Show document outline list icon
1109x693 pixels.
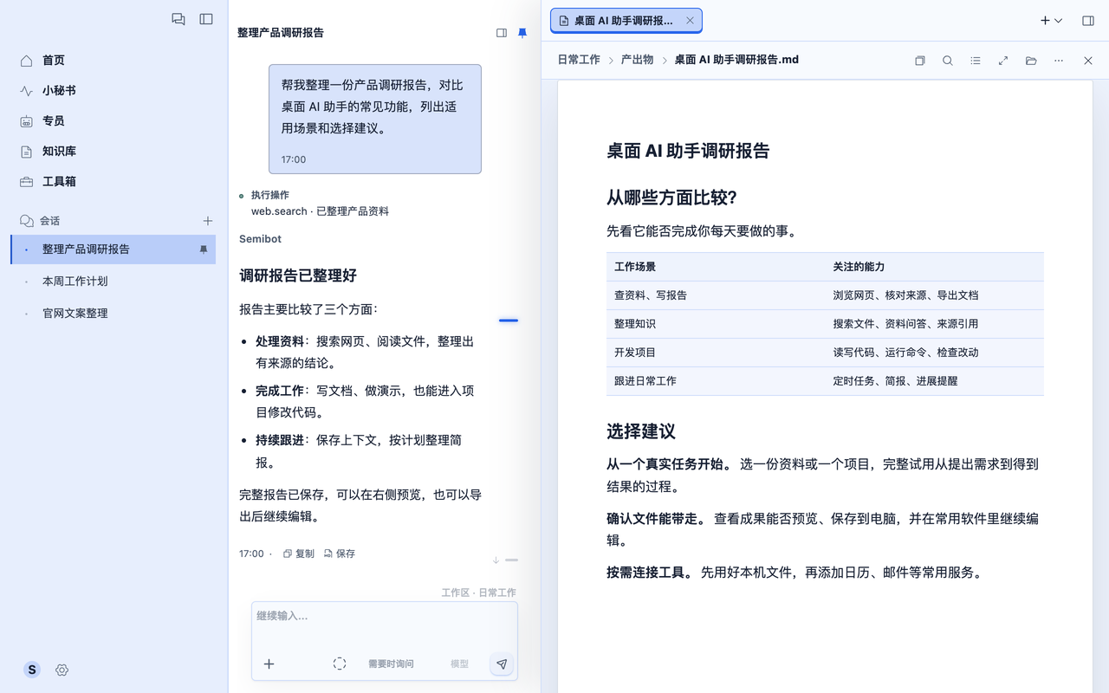(x=976, y=61)
